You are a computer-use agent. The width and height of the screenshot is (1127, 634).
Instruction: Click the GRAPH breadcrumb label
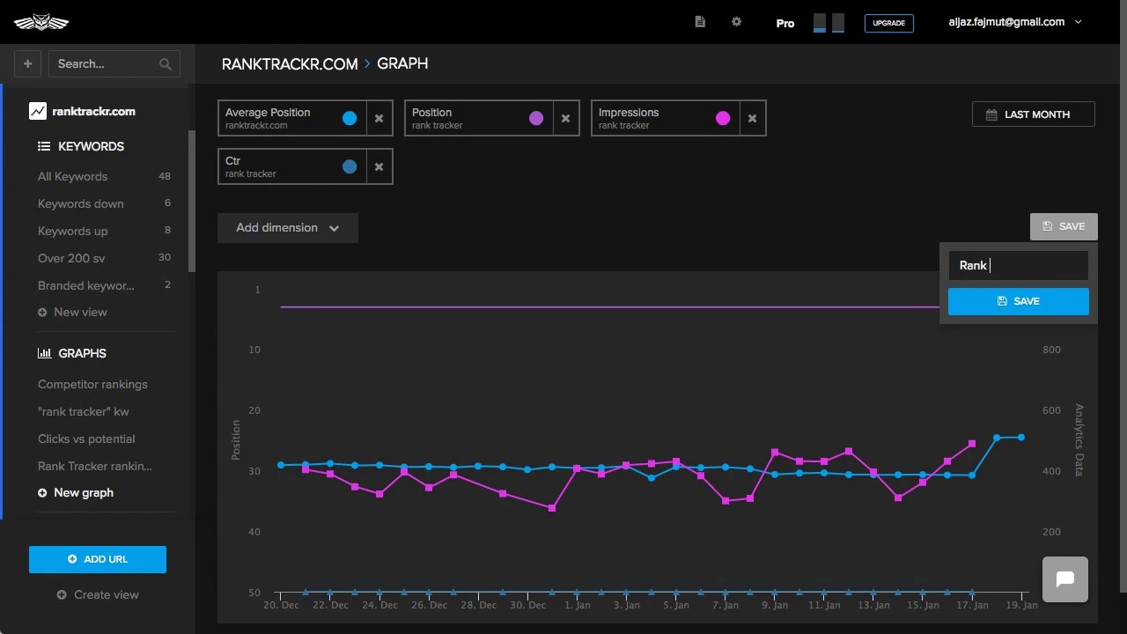tap(402, 64)
